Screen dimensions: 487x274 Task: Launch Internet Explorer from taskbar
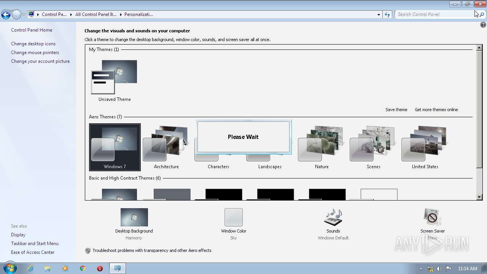coord(30,268)
